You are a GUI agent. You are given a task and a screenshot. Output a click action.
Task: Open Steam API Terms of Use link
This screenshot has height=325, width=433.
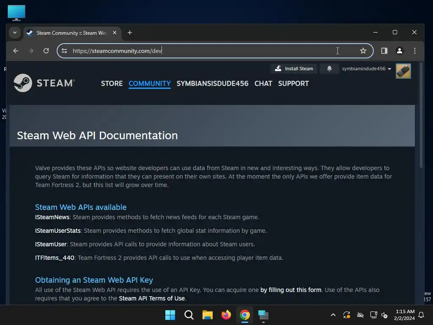[x=152, y=298]
